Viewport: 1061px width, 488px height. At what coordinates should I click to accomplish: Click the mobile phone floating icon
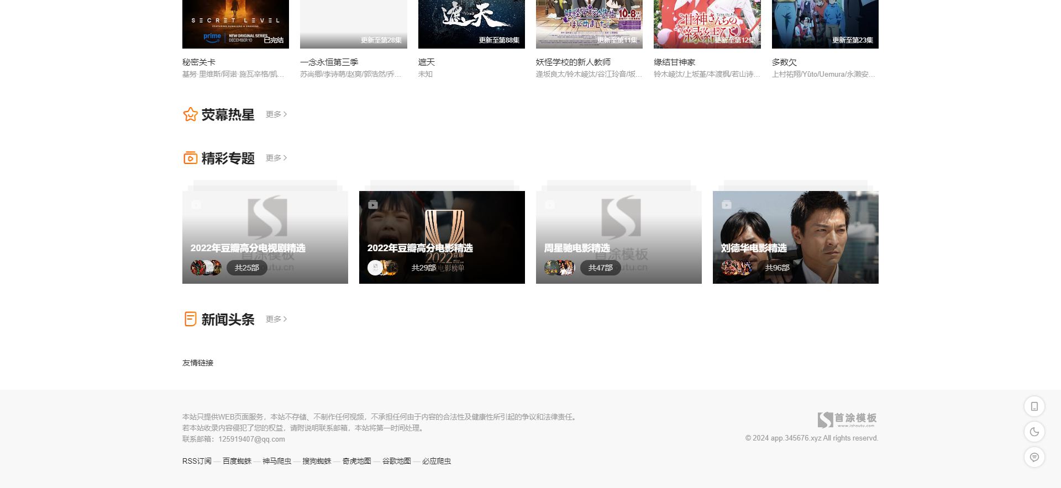tap(1034, 407)
